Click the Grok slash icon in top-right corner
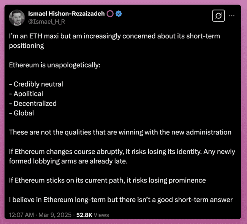The height and width of the screenshot is (224, 247). pos(218,16)
